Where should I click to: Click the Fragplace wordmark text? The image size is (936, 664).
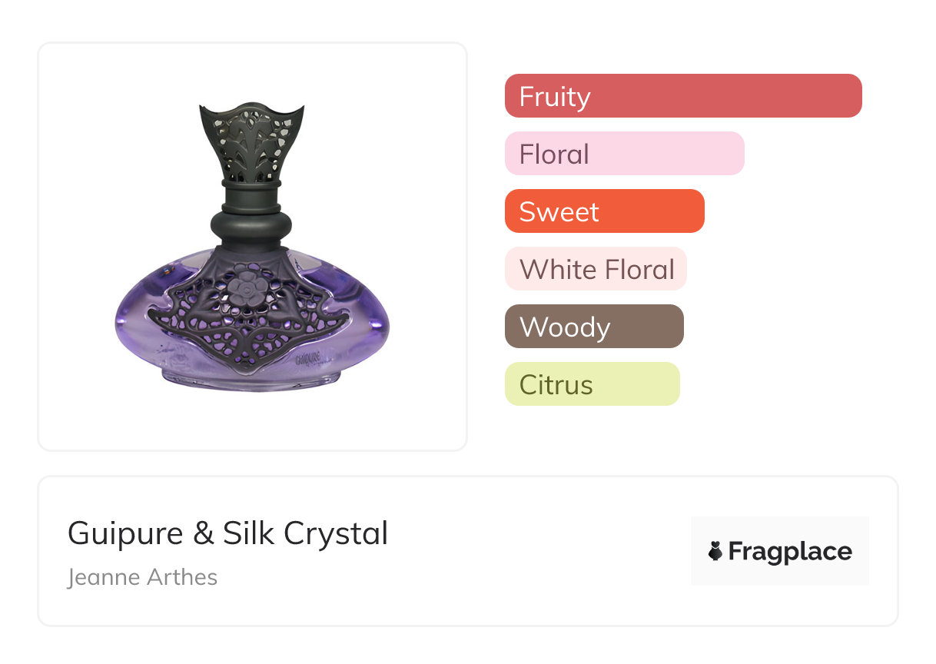point(790,551)
